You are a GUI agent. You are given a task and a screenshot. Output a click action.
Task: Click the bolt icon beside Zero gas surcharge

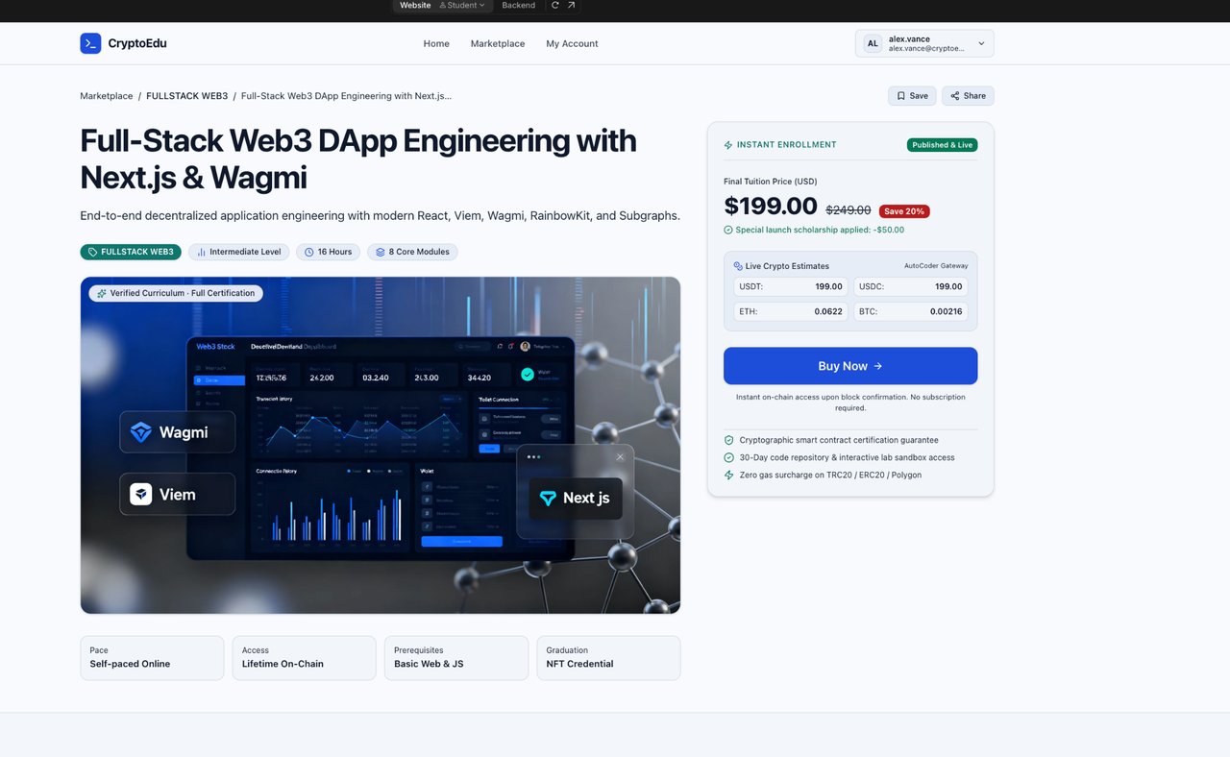pos(728,475)
